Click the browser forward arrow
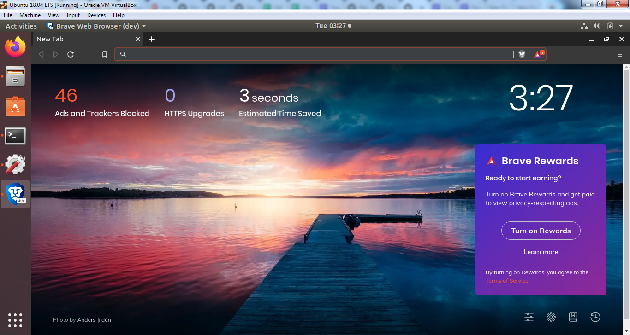The height and width of the screenshot is (335, 630). pos(56,54)
